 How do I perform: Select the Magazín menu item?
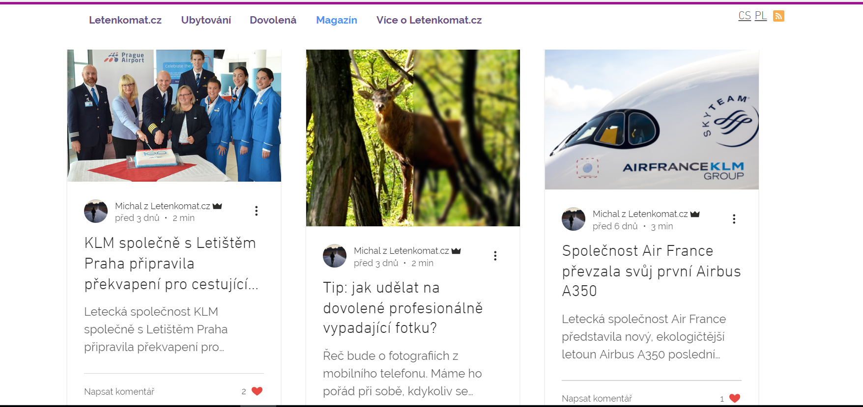point(337,20)
